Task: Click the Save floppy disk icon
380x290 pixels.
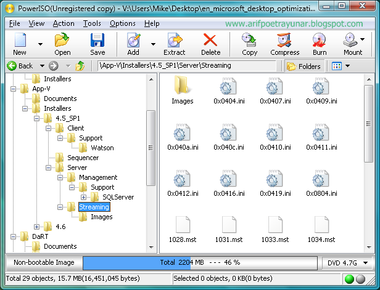Action: pos(97,40)
